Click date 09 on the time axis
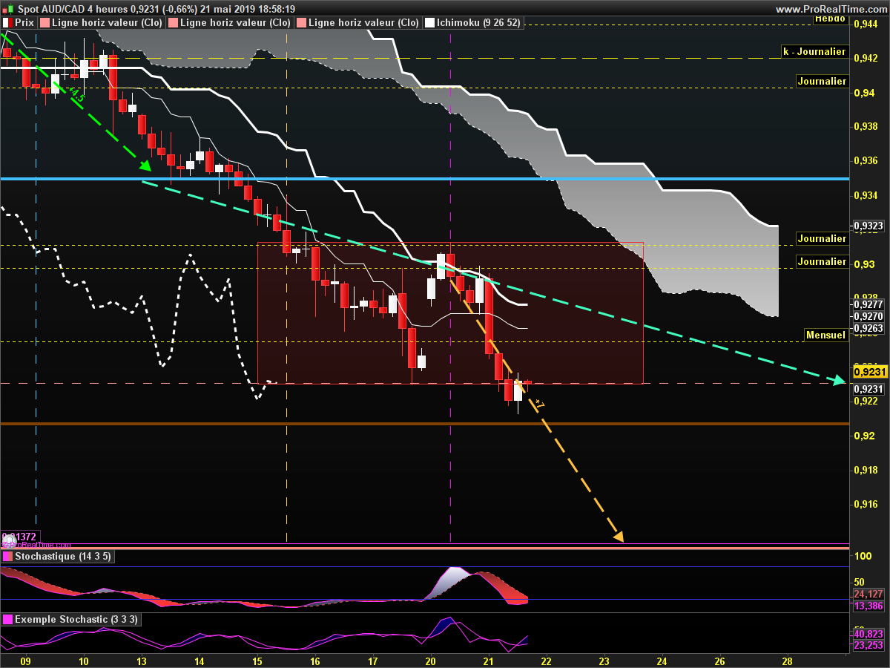Image resolution: width=890 pixels, height=668 pixels. 26,661
